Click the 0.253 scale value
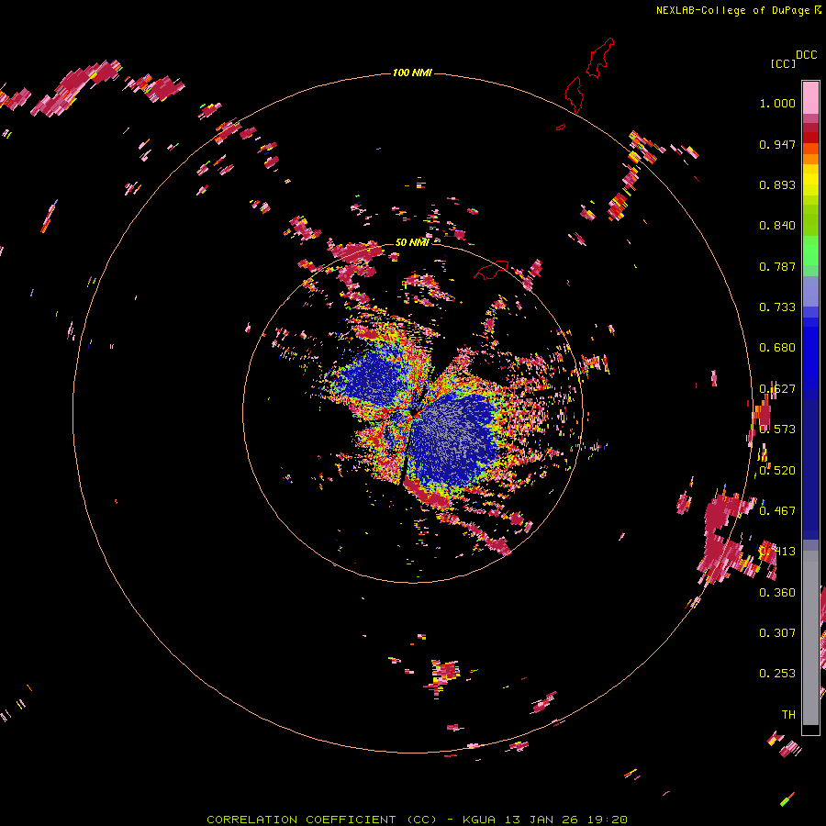Screen dimensions: 826x826 coord(777,674)
